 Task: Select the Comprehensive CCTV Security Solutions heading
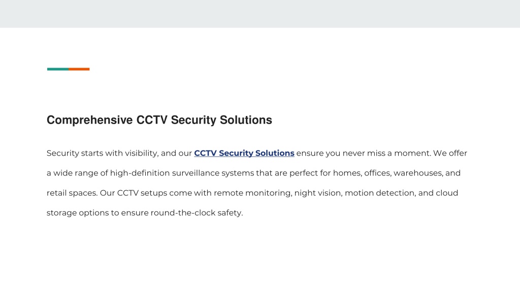pyautogui.click(x=159, y=120)
